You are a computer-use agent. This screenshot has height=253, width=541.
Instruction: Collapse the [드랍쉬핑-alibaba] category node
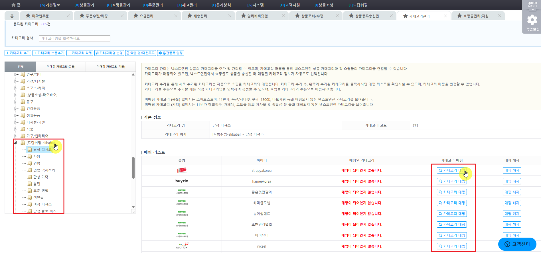tap(15, 142)
